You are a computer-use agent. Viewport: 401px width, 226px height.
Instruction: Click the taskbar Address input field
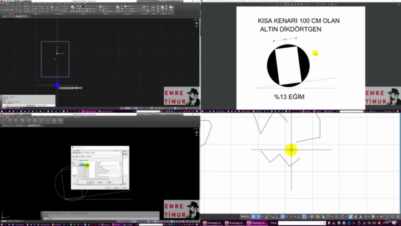click(x=299, y=223)
